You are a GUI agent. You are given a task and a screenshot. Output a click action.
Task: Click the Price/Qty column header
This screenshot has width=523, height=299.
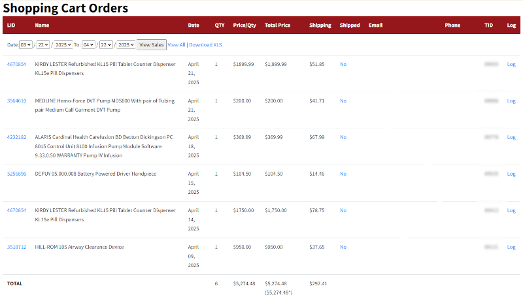(x=245, y=25)
